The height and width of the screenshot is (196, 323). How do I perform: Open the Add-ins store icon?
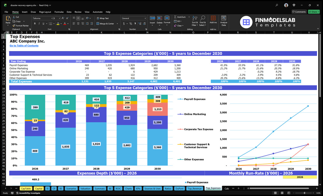213,18
